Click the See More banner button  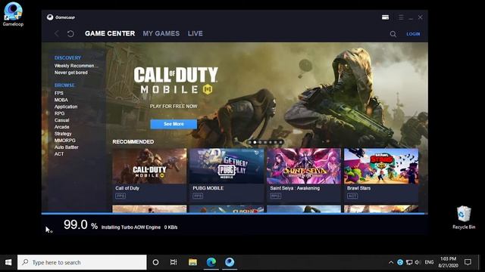[174, 124]
